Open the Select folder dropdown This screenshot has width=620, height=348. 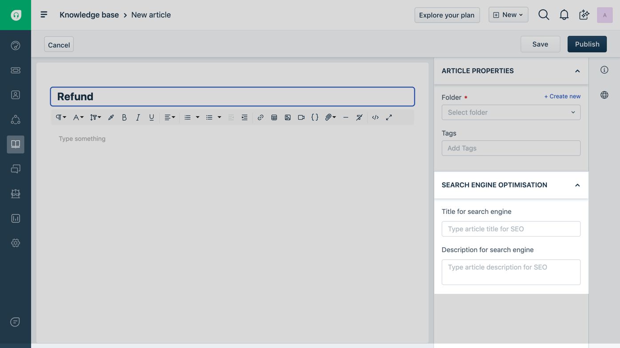(511, 112)
